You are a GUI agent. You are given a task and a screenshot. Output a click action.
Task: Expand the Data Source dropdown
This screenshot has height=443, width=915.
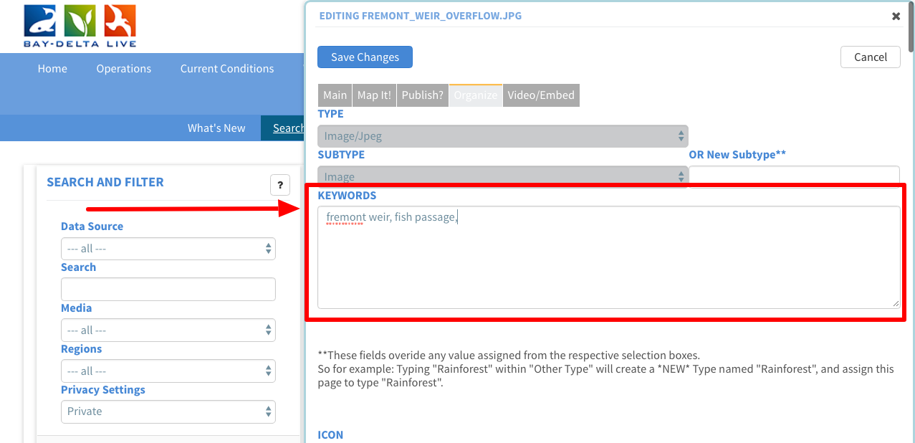[x=168, y=249]
